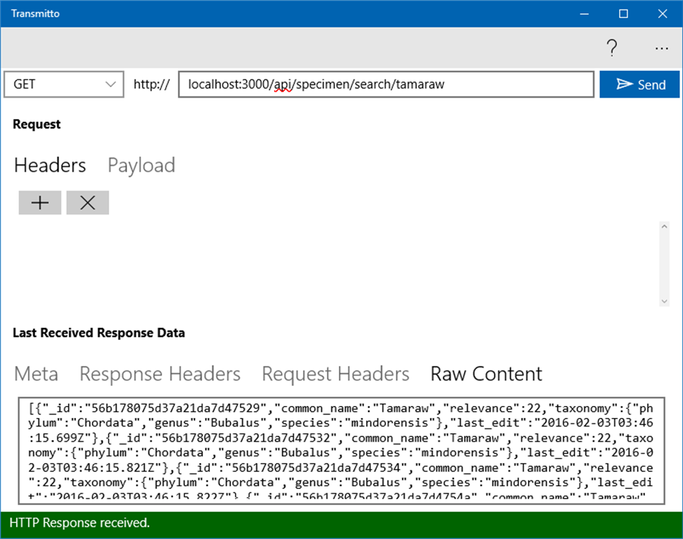683x539 pixels.
Task: Click the 'Last Received Response Data' heading
Action: tap(99, 333)
